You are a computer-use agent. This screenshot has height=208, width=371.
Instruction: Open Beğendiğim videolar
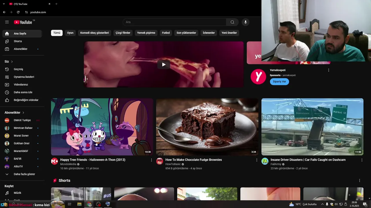pos(22,100)
